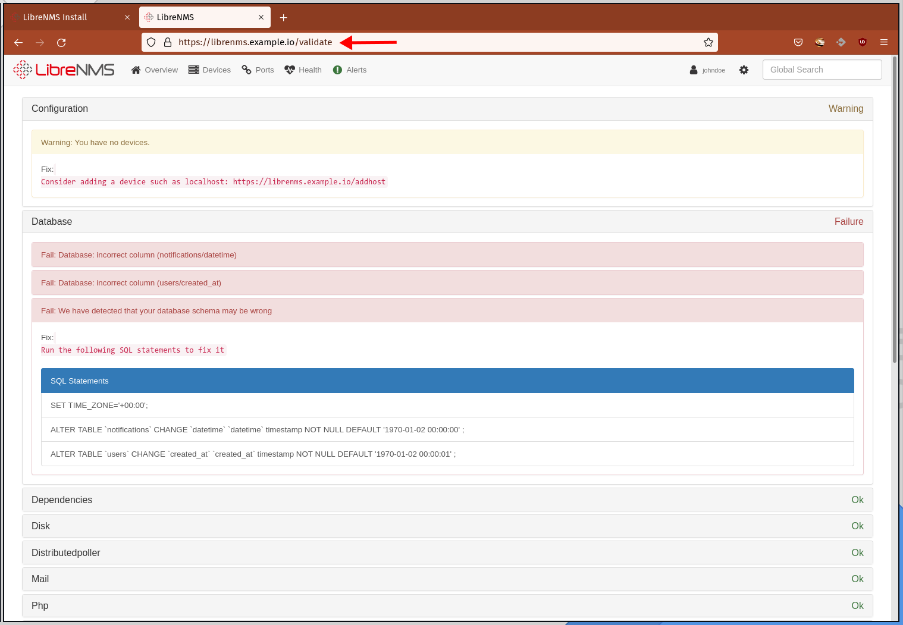Viewport: 903px width, 625px height.
Task: Click the page's vertical scrollbar
Action: (894, 208)
